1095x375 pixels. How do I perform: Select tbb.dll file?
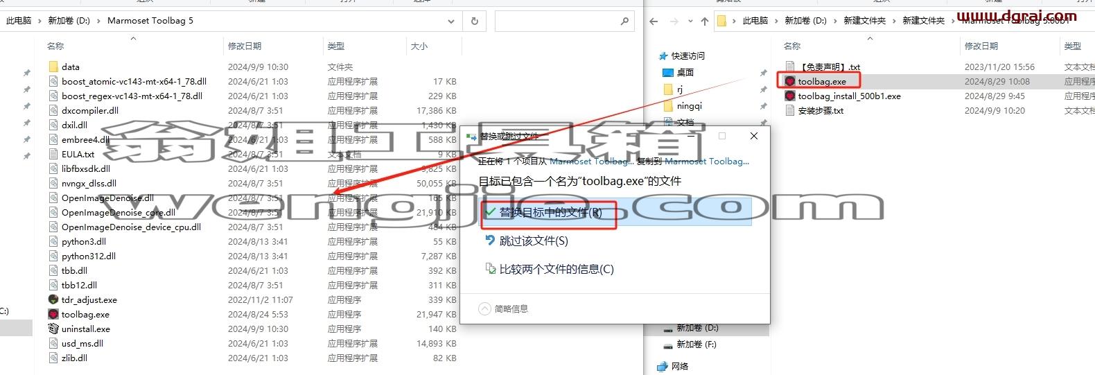pyautogui.click(x=74, y=270)
